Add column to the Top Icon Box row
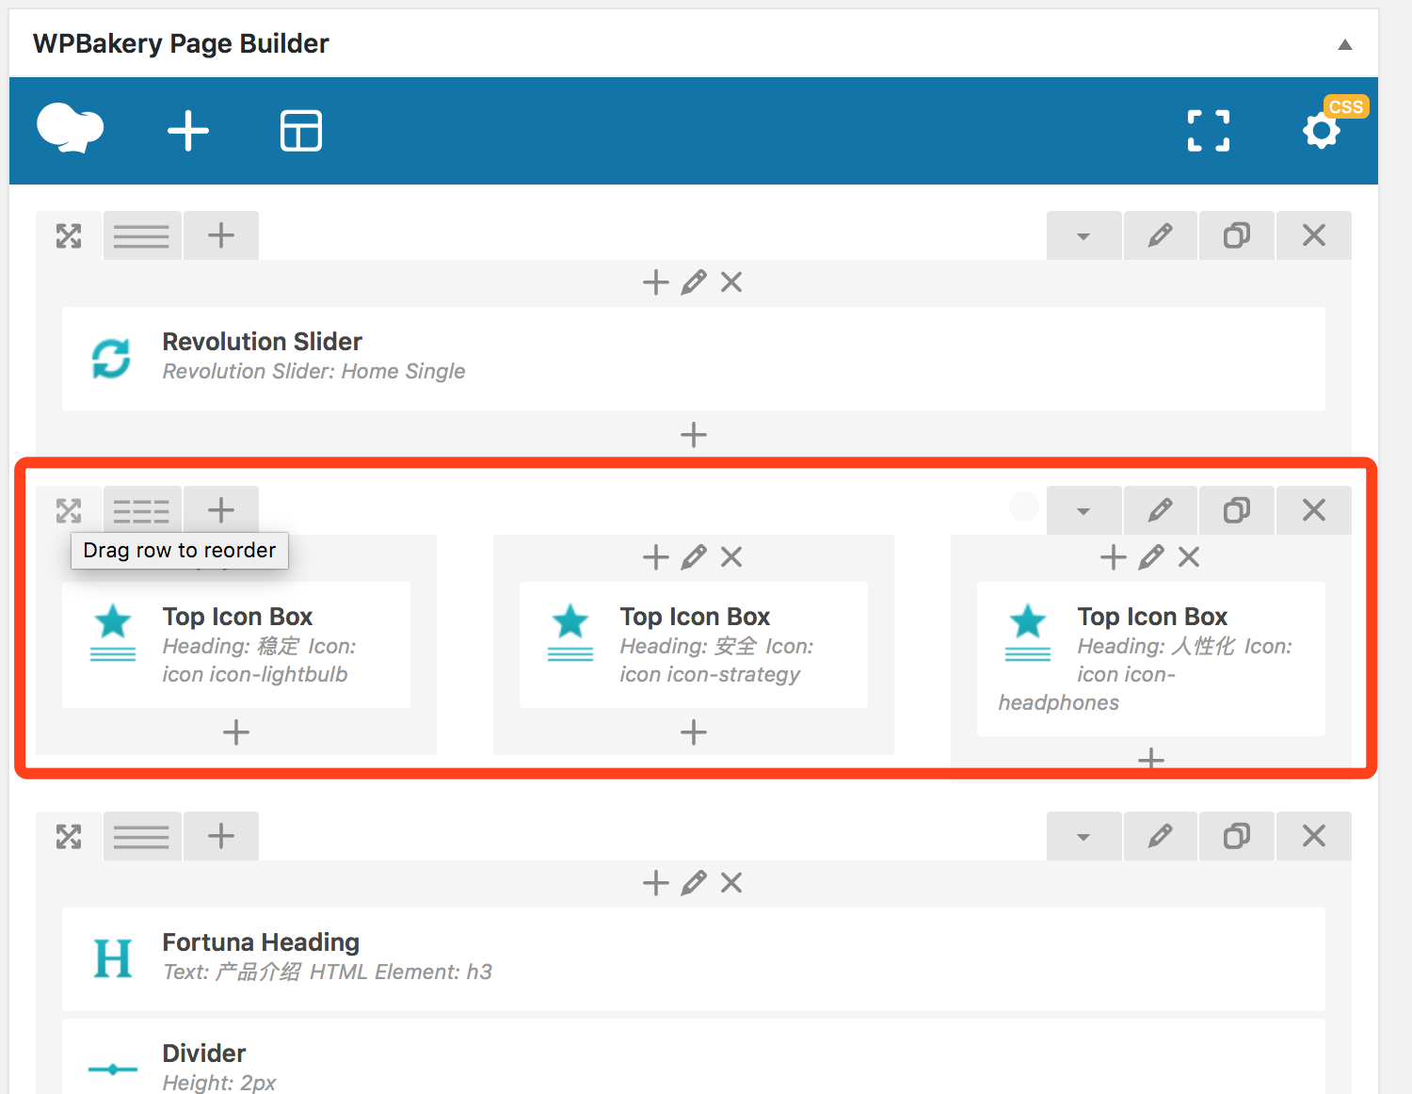1412x1094 pixels. [x=221, y=510]
